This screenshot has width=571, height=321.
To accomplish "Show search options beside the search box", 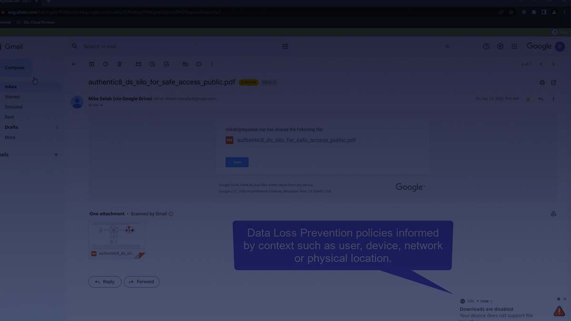I will tap(285, 47).
